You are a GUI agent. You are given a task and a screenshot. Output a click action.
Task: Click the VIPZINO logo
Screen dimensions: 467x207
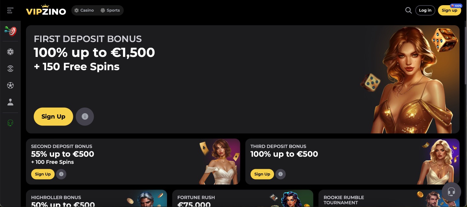point(46,10)
